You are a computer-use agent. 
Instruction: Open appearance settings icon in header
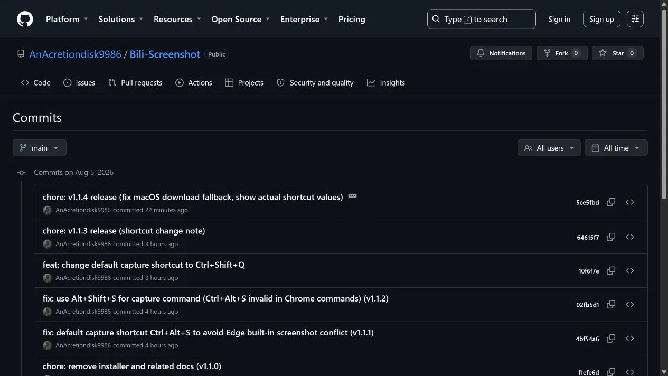pyautogui.click(x=635, y=19)
